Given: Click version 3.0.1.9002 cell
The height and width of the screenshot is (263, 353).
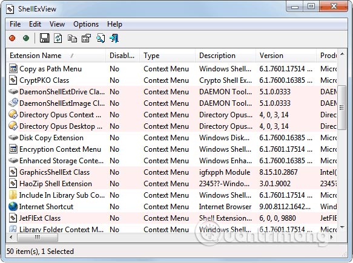Looking at the screenshot, I should (x=275, y=184).
